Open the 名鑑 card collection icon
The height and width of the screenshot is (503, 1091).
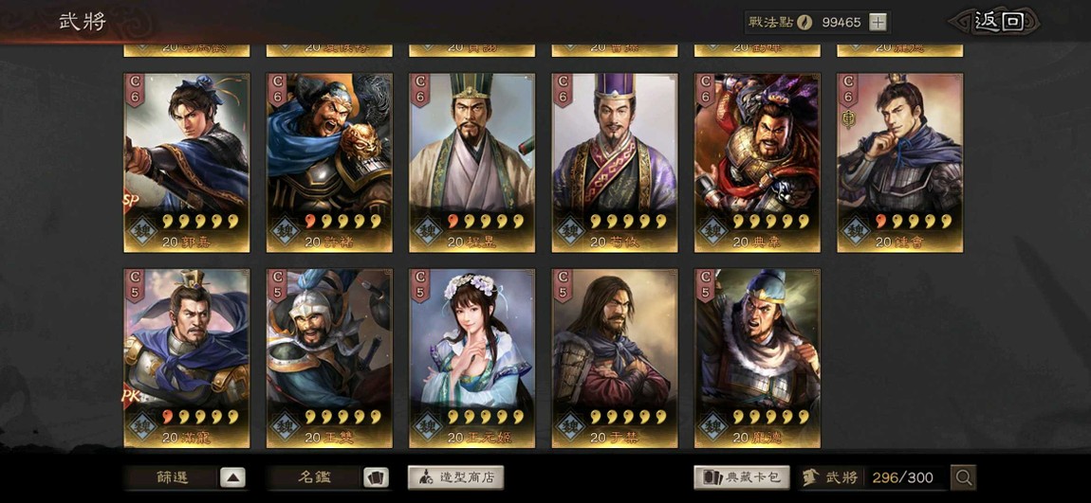click(x=375, y=477)
